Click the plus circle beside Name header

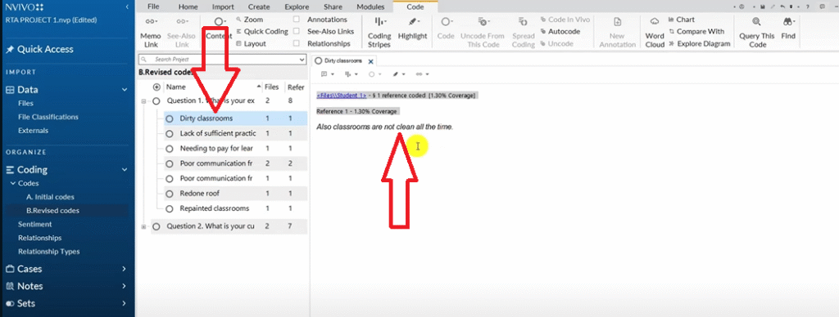tap(156, 87)
